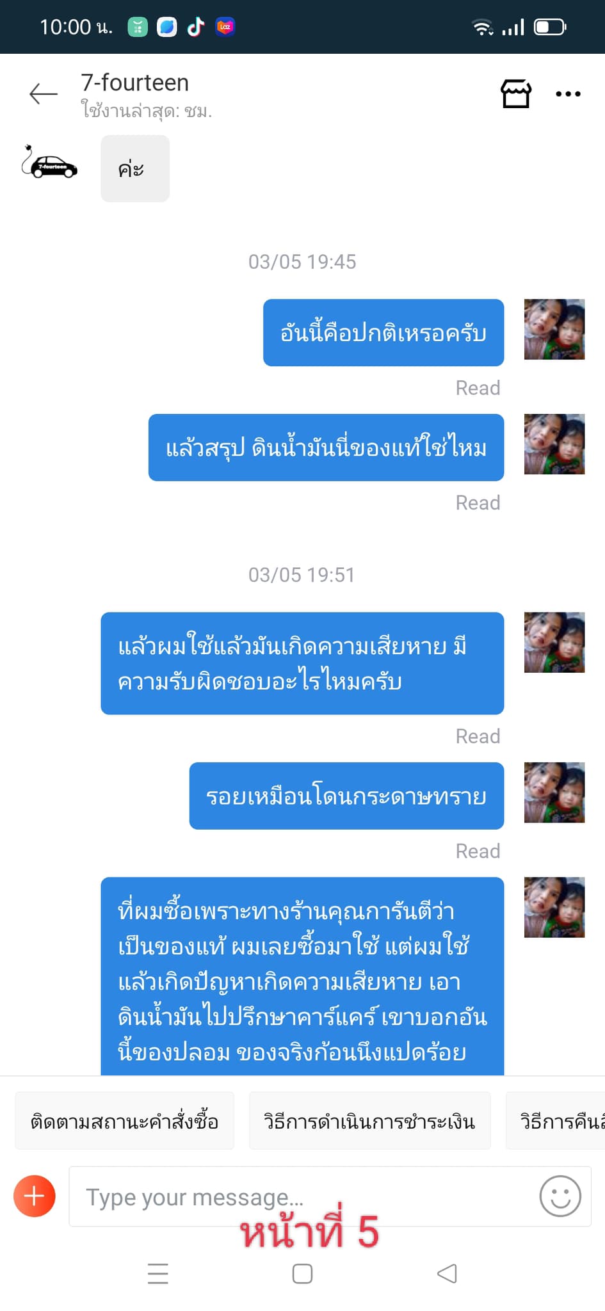Tap the red plus attachment button

[34, 1195]
